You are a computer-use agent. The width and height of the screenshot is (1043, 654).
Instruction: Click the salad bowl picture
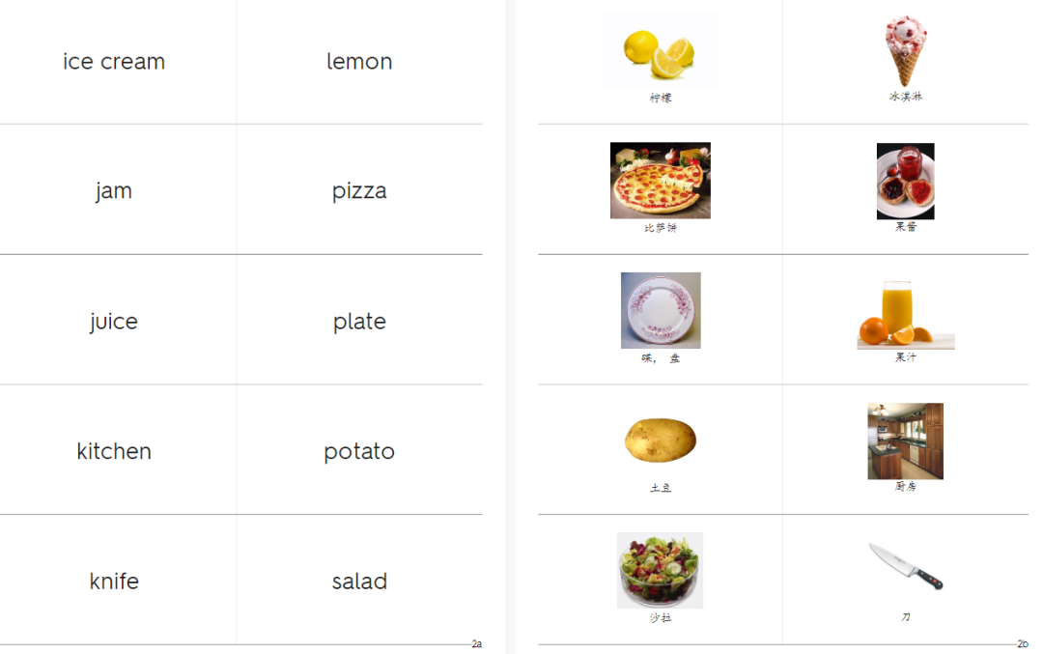pos(660,570)
